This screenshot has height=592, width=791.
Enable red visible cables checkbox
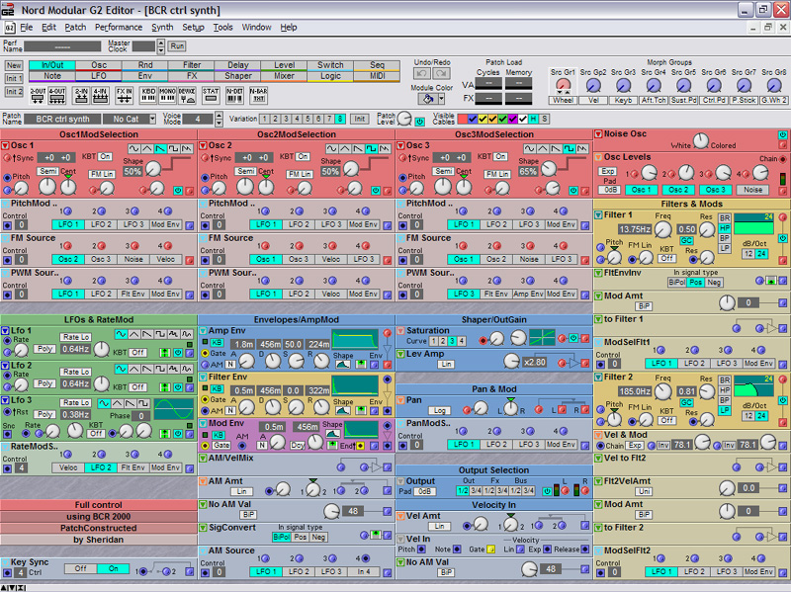(462, 119)
